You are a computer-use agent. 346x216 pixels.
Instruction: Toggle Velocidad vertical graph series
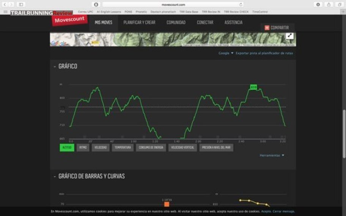[x=182, y=148]
